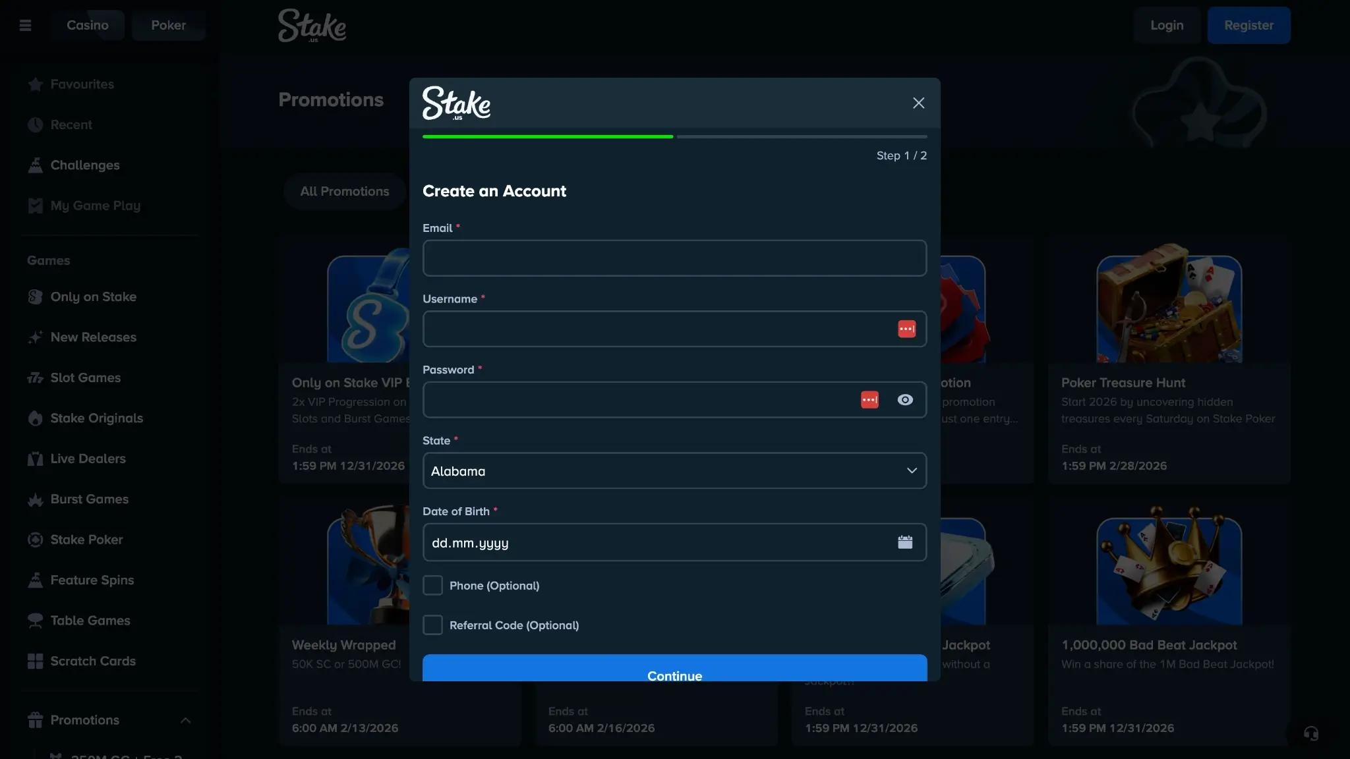
Task: Click the Favourites star icon
Action: (36, 84)
